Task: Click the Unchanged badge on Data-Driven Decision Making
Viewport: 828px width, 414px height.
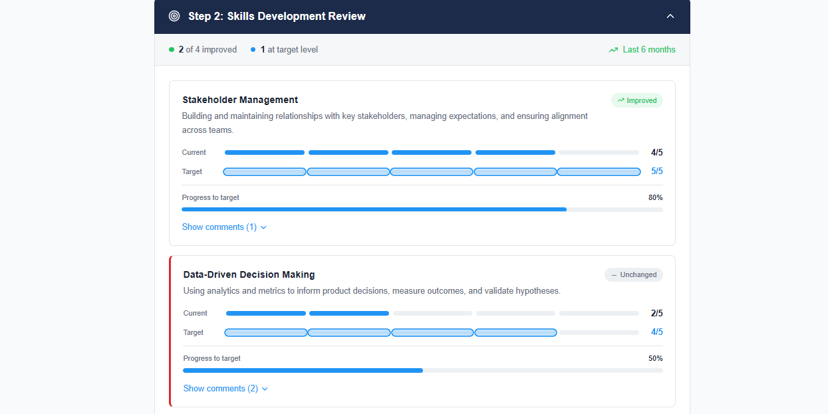Action: pos(633,274)
